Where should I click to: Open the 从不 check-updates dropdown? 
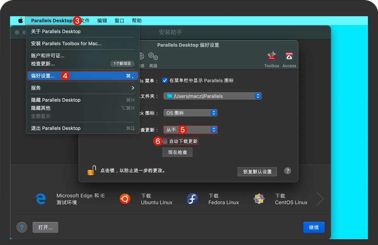tap(190, 130)
